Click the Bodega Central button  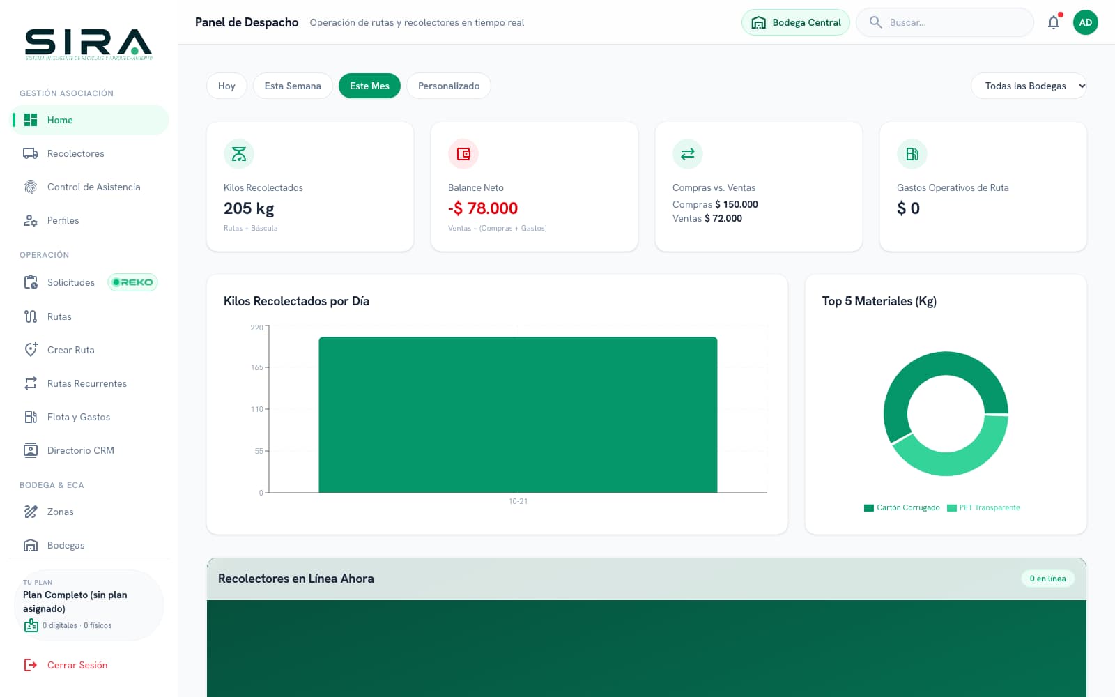(796, 22)
